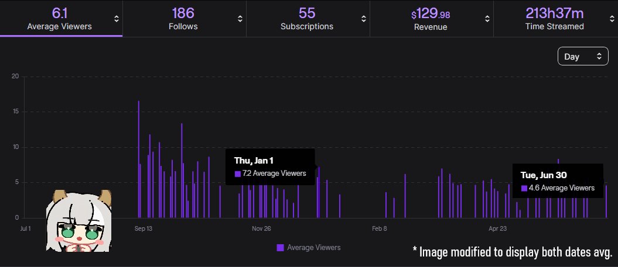
Task: Click the Jul 1 axis date label
Action: coord(25,229)
